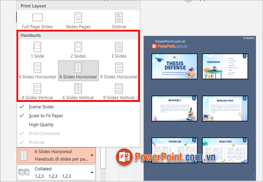
Task: Select the 9 Slides Horizontal handout
Action: coord(119,68)
